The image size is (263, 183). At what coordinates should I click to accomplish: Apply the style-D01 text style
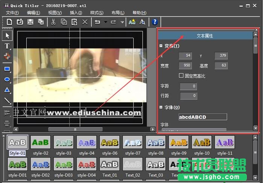tap(17, 164)
